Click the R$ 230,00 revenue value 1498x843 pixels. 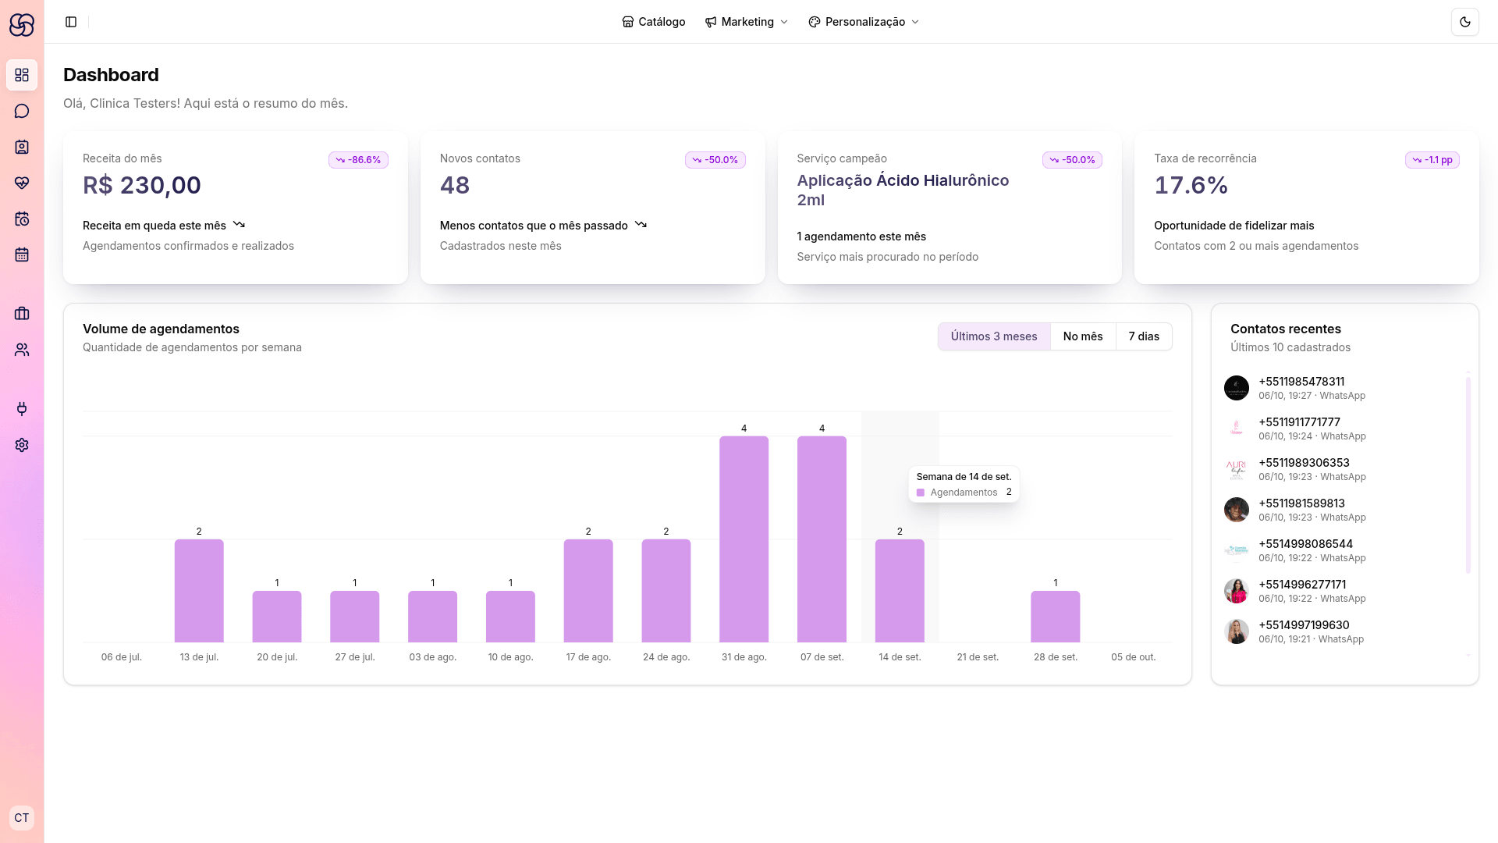click(x=142, y=185)
